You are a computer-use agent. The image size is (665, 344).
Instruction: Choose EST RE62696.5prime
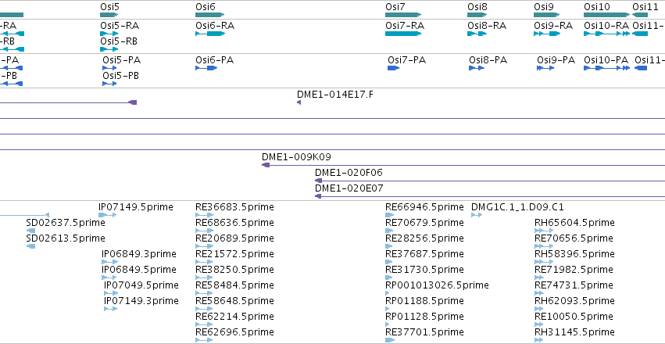pyautogui.click(x=204, y=340)
